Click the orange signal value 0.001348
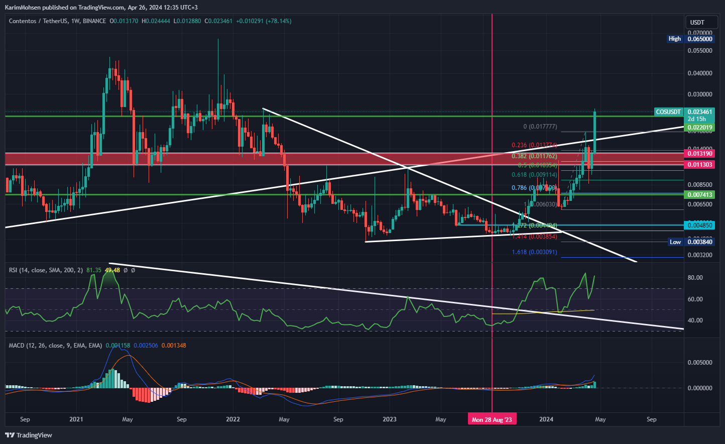 coord(174,346)
